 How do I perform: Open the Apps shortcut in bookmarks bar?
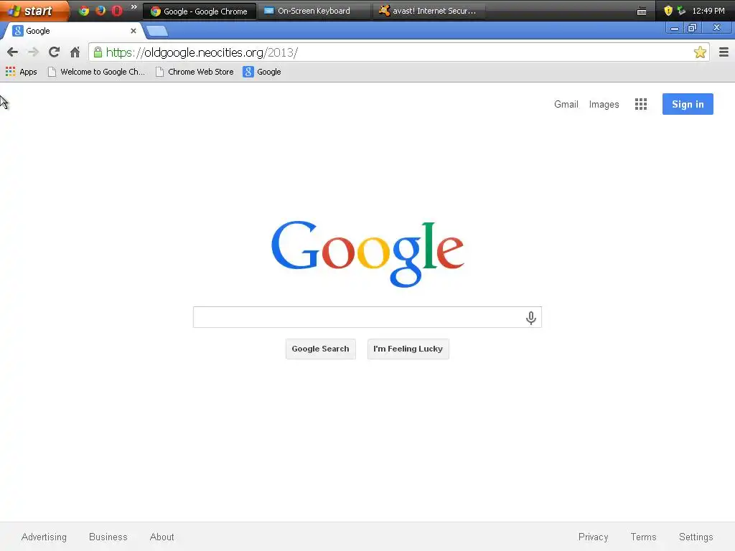click(21, 72)
